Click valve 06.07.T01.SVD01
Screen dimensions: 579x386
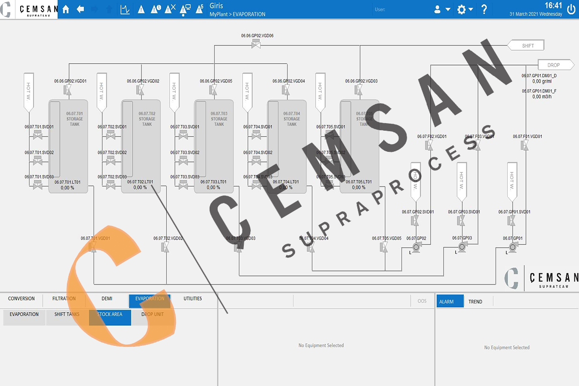[x=37, y=135]
